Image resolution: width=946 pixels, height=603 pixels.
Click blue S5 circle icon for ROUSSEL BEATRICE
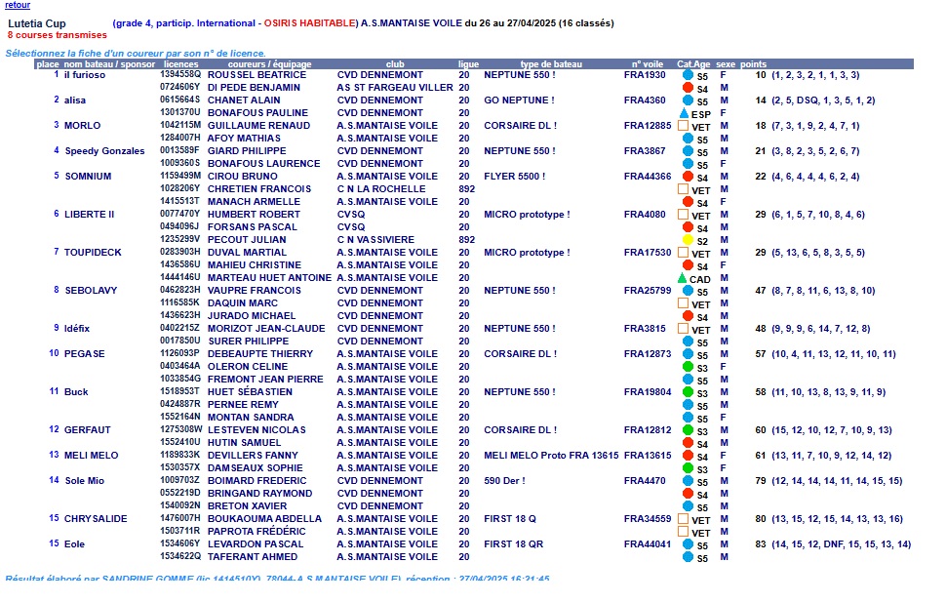(x=688, y=75)
